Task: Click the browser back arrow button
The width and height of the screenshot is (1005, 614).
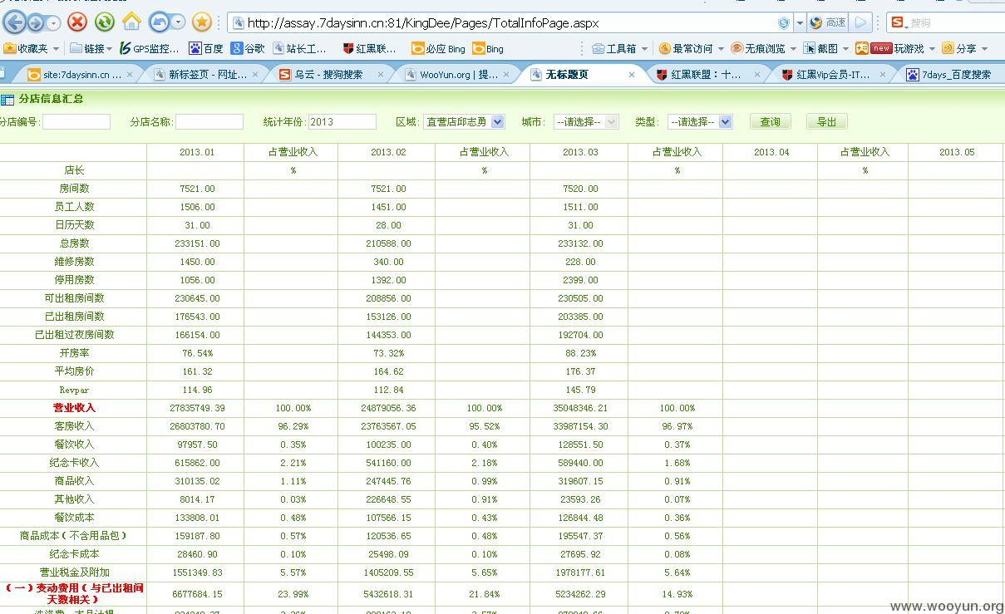Action: pyautogui.click(x=15, y=22)
